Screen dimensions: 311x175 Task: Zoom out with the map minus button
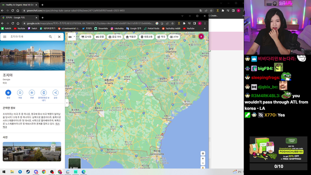[203, 163]
